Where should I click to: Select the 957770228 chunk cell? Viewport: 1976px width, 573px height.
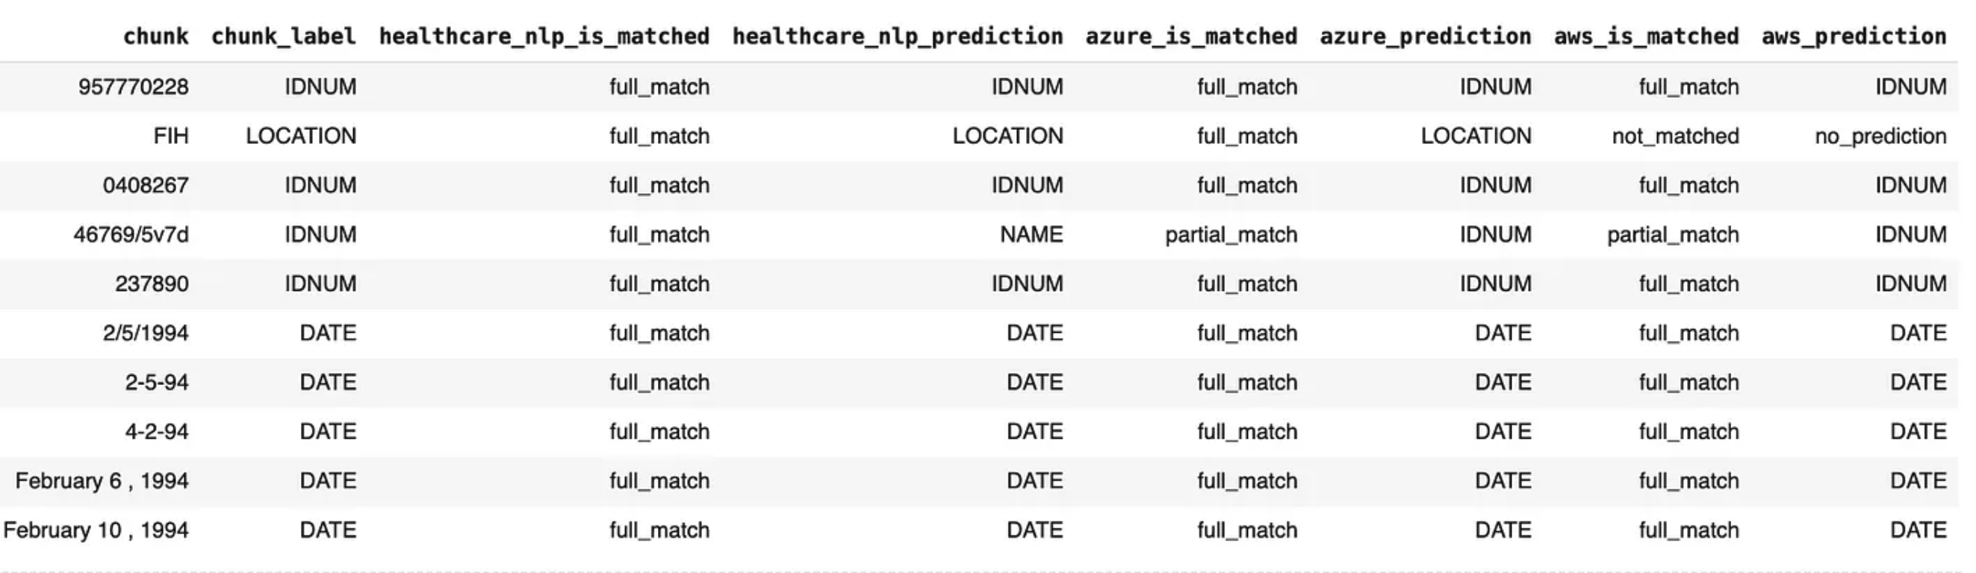click(134, 87)
